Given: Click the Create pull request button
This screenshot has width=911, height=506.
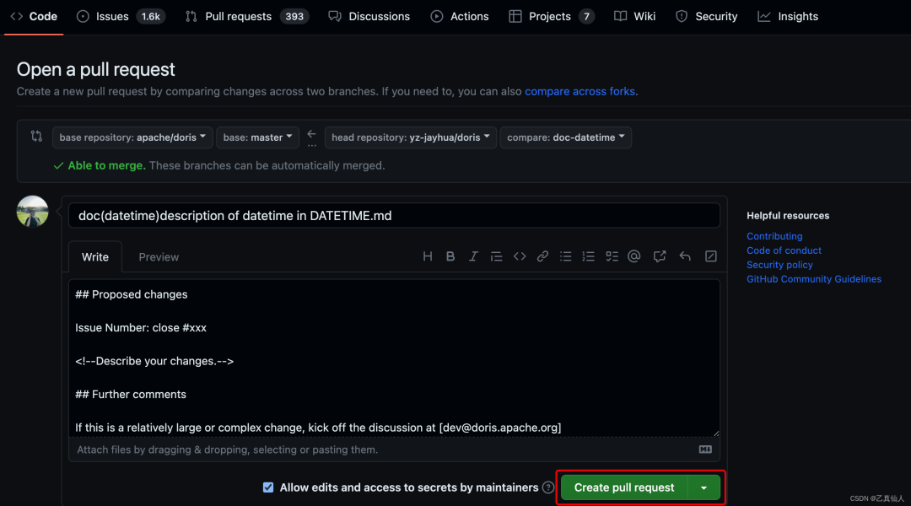Looking at the screenshot, I should coord(624,487).
